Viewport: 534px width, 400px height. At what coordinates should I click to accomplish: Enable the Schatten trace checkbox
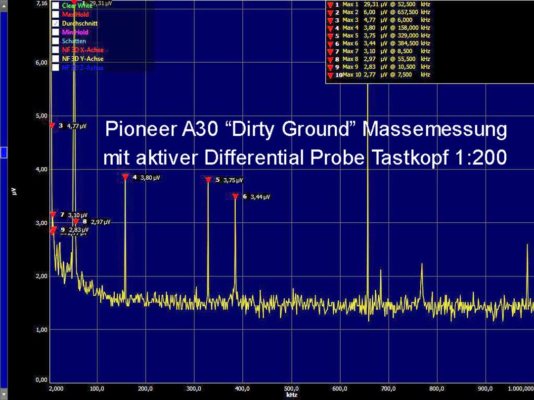(x=55, y=41)
